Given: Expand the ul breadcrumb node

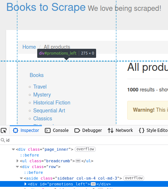Looking at the screenshot, I should point(17,161).
